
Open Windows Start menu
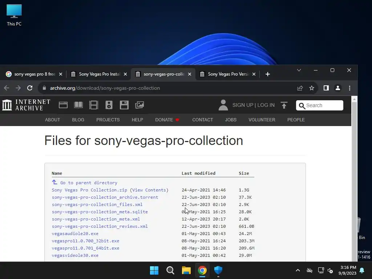[154, 270]
